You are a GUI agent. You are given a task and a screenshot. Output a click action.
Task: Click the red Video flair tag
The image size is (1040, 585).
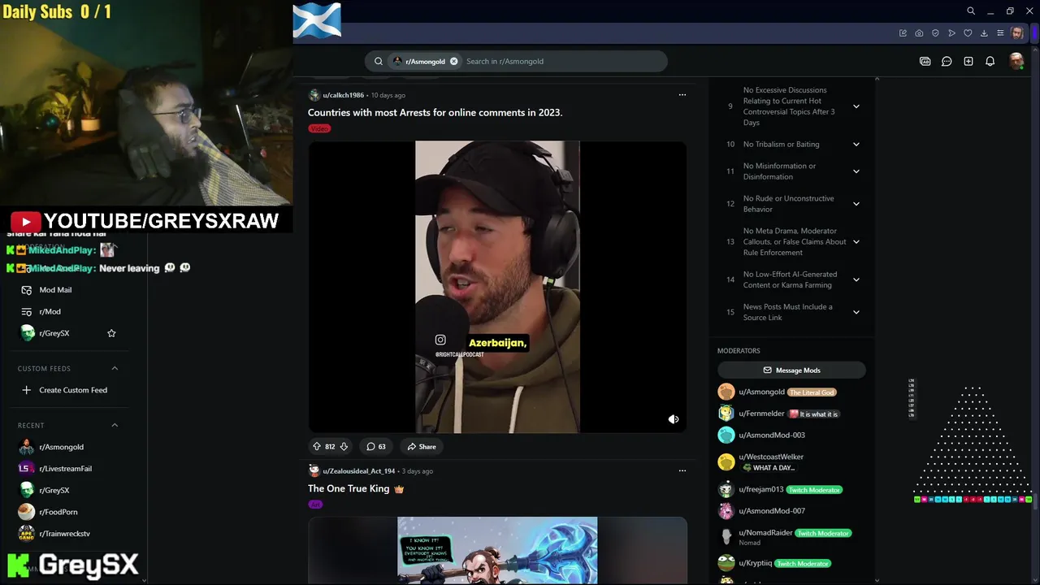[319, 128]
